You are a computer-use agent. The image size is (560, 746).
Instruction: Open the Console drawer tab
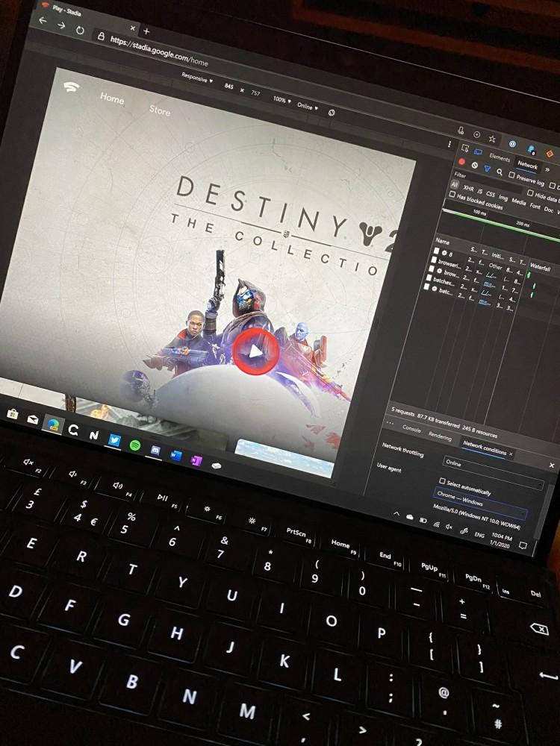pyautogui.click(x=411, y=428)
